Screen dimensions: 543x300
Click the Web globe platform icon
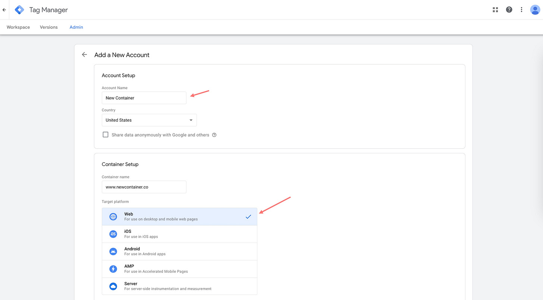113,216
